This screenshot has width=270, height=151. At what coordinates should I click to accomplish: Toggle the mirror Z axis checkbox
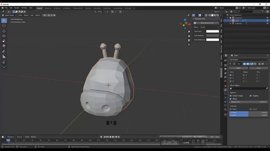point(231,81)
